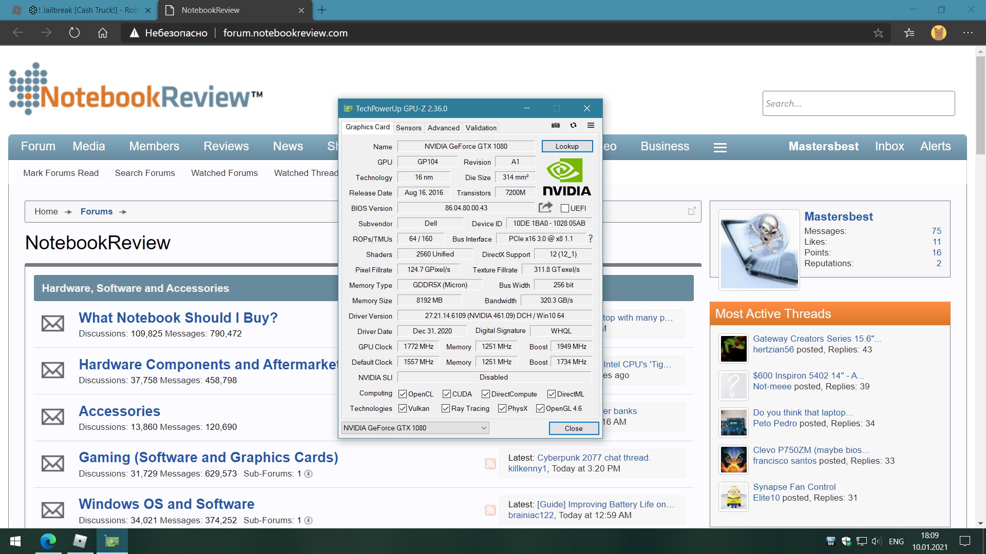Click hertzian56 thread avatar thumbnail

(x=733, y=348)
